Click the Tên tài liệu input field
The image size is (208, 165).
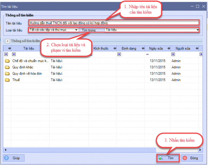(x=114, y=23)
